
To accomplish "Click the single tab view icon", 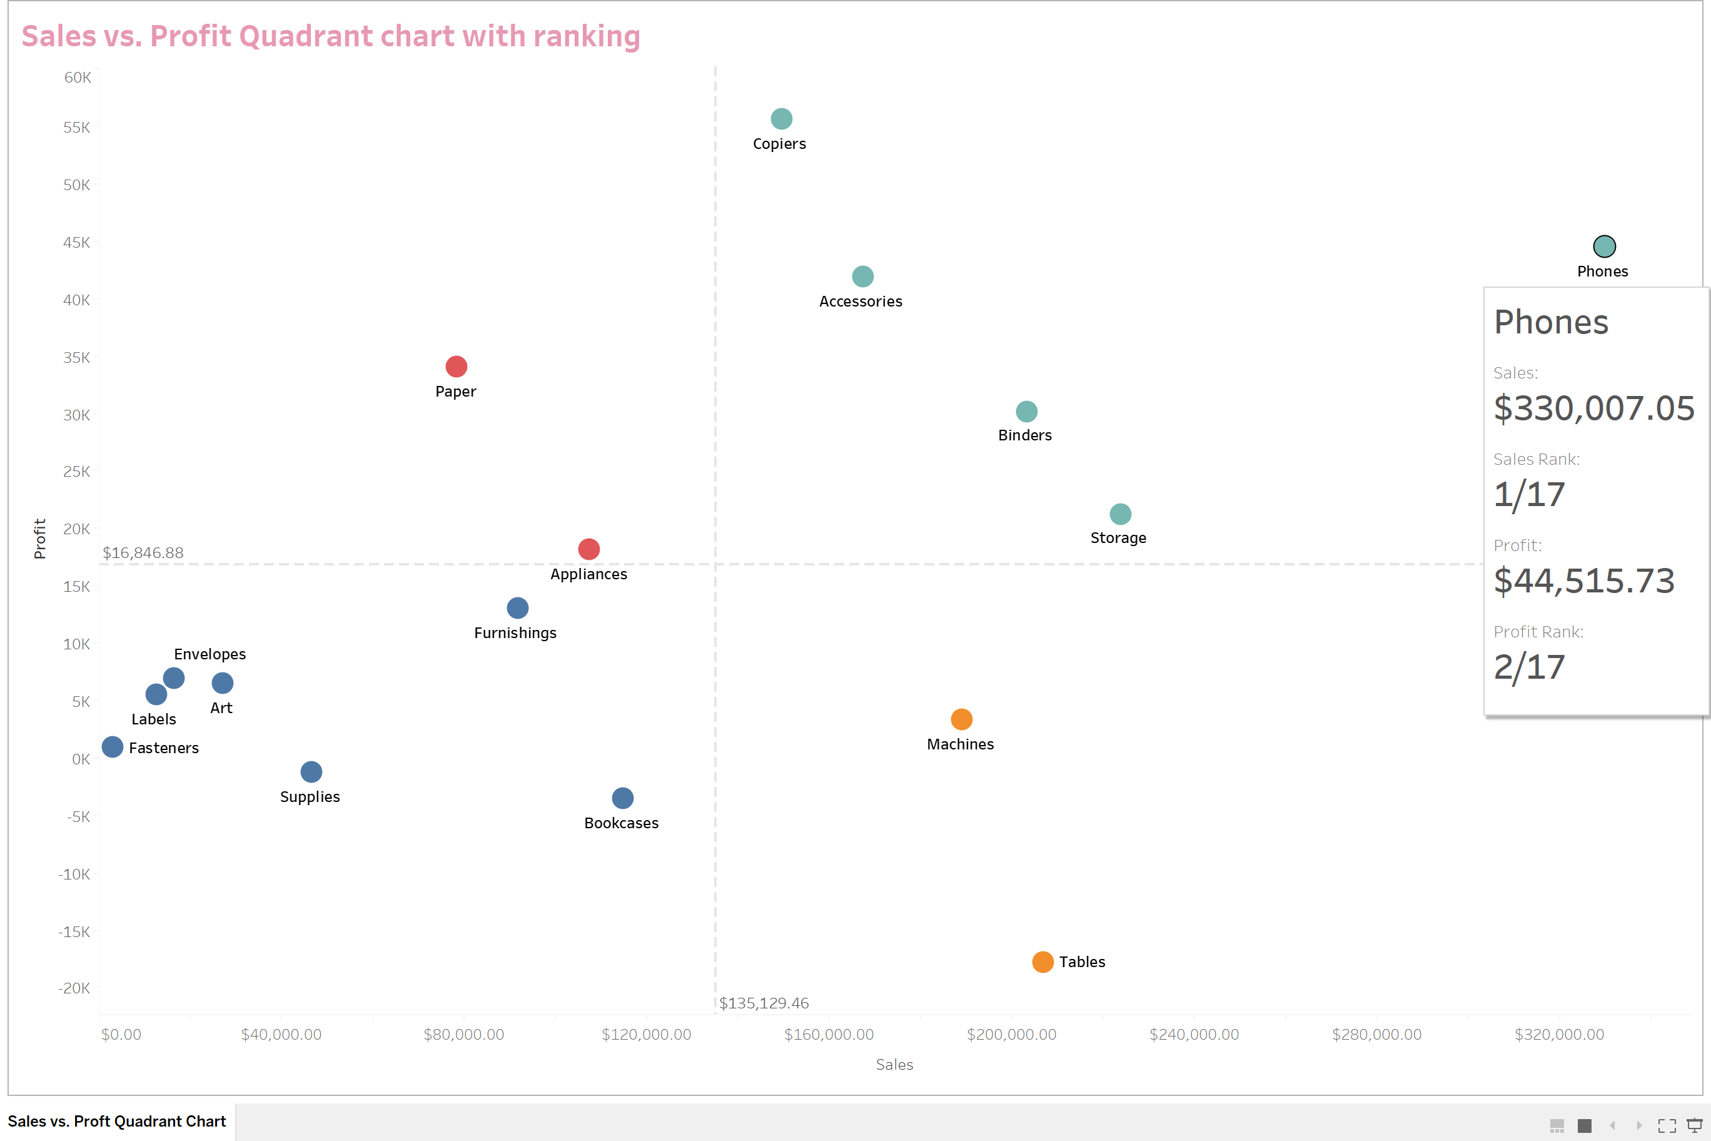I will click(1585, 1126).
